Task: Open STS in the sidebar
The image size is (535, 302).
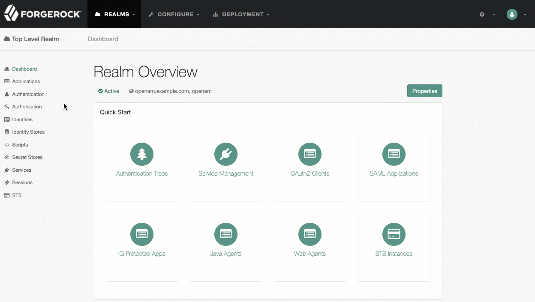Action: pos(17,195)
